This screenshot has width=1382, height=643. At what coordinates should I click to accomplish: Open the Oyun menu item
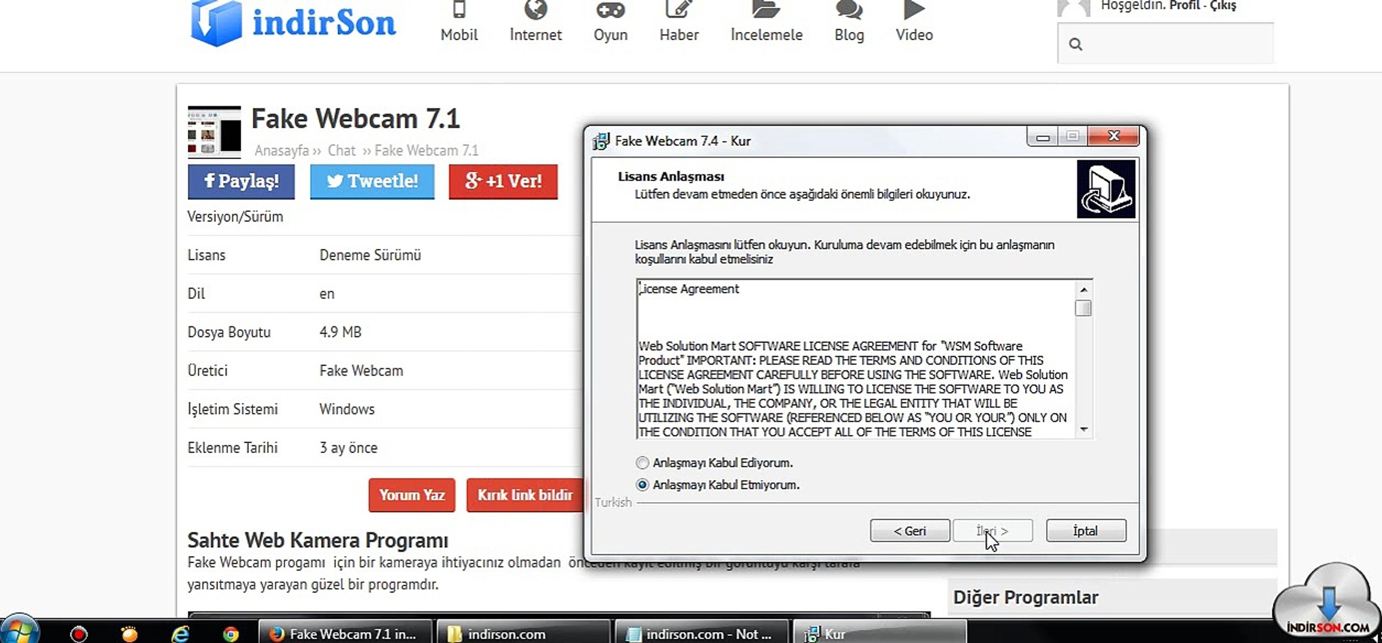611,35
